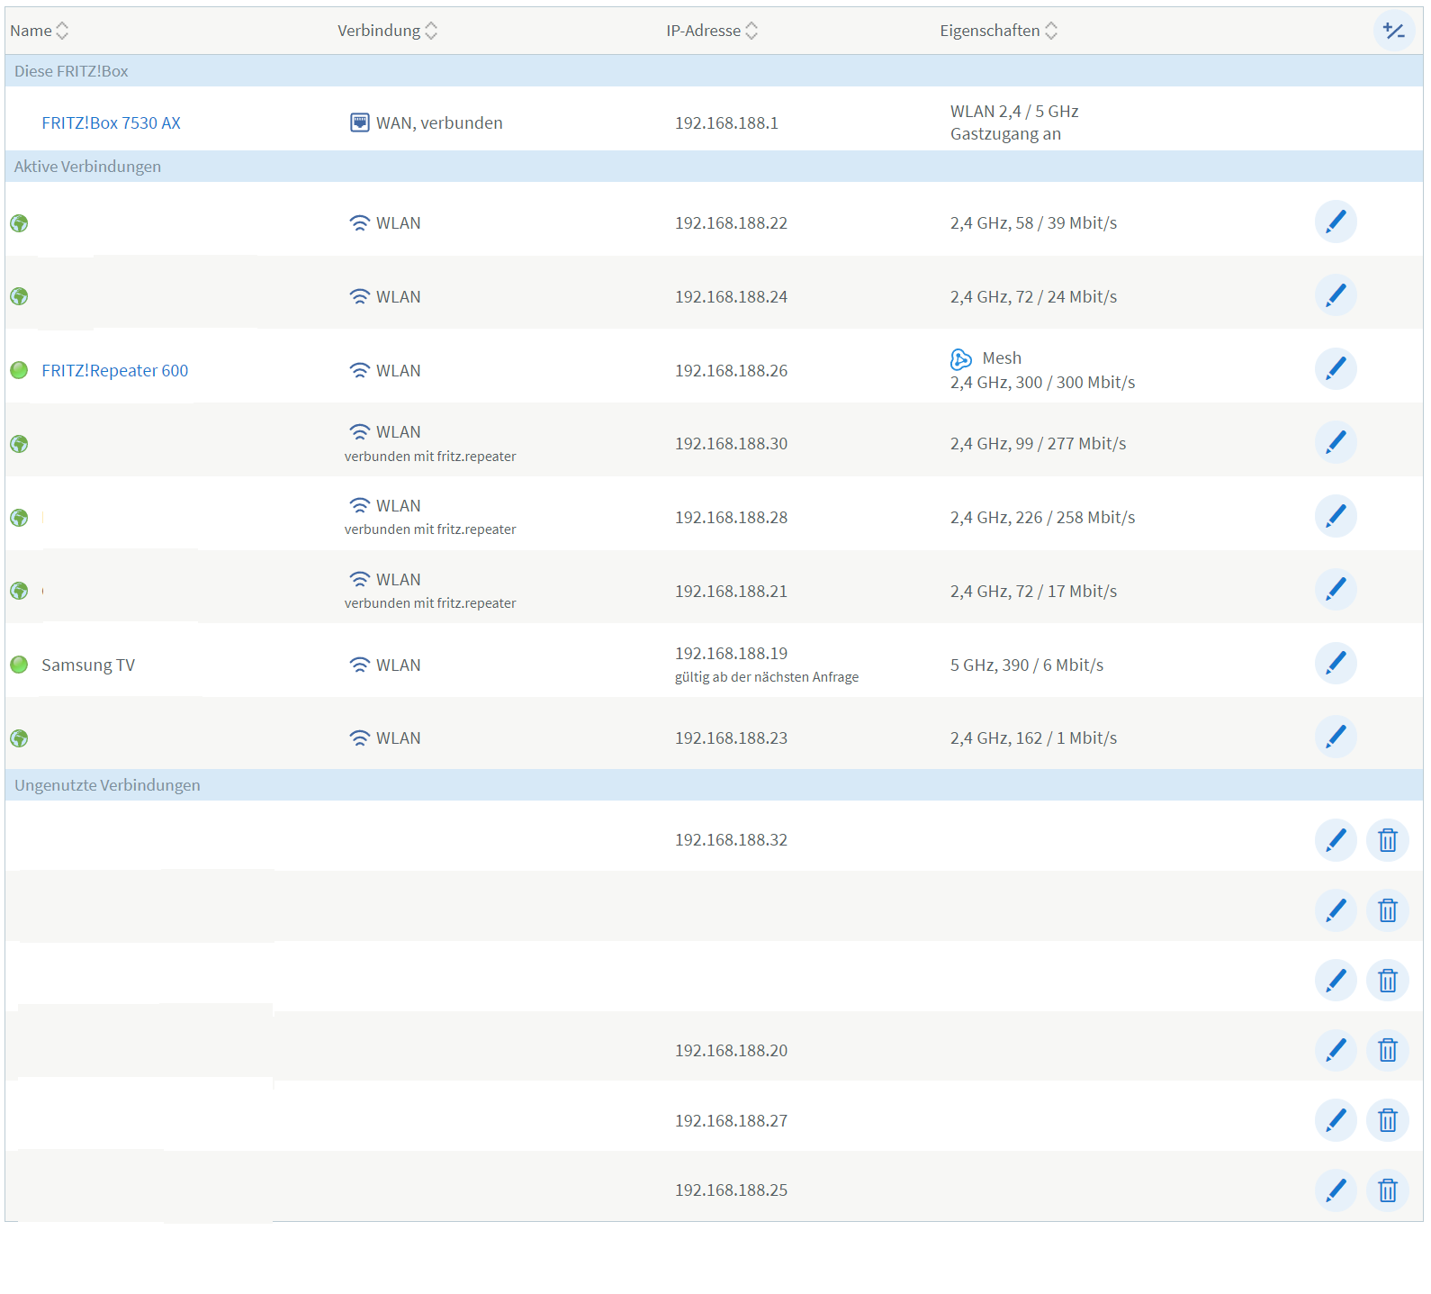
Task: Delete unused connection 192.168.188.27
Action: (1388, 1120)
